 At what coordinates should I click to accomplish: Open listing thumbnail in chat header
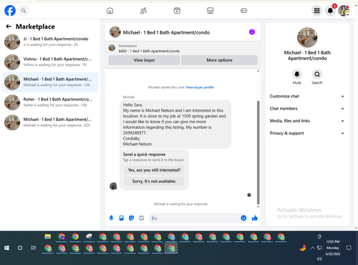tap(115, 32)
